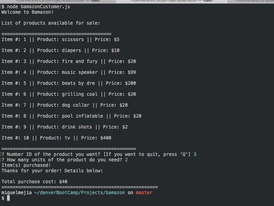Click the pool inflatable product row
Image resolution: width=274 pixels, height=206 pixels.
71,116
